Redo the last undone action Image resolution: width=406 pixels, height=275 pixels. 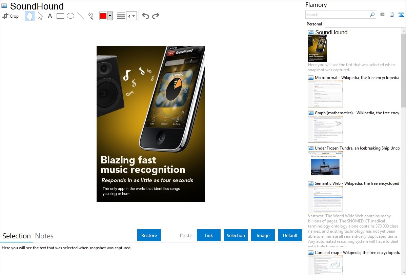[156, 16]
